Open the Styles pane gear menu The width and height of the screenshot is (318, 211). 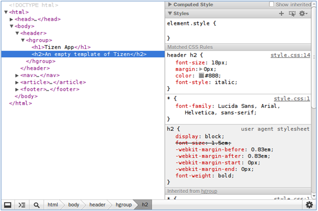(x=303, y=14)
